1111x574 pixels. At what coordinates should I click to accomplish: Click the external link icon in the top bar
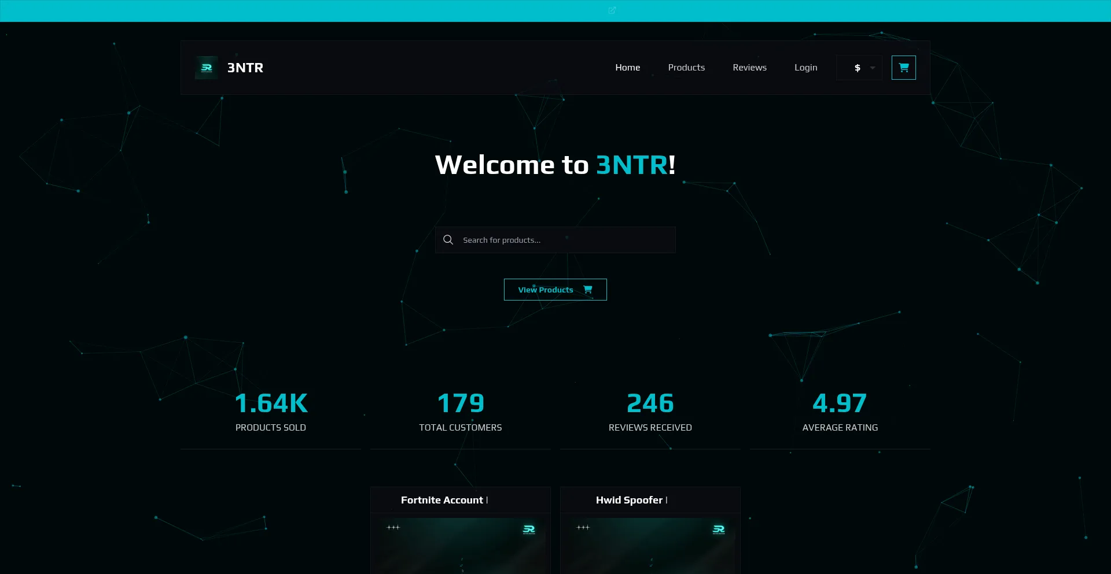(612, 10)
